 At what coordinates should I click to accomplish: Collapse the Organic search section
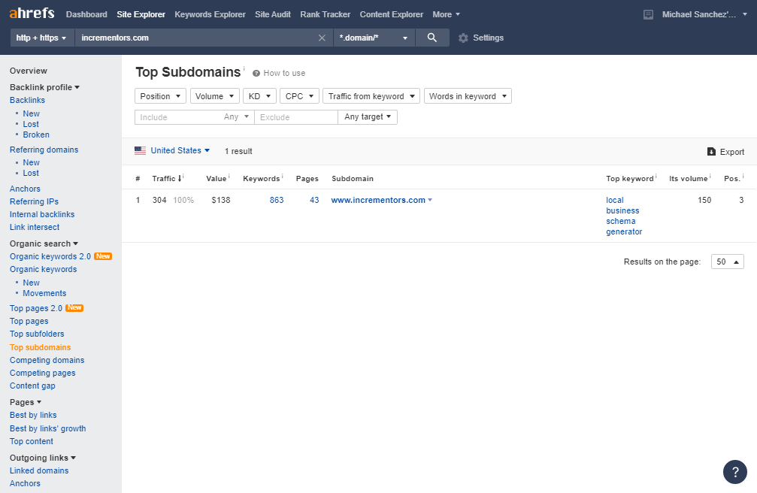point(44,243)
